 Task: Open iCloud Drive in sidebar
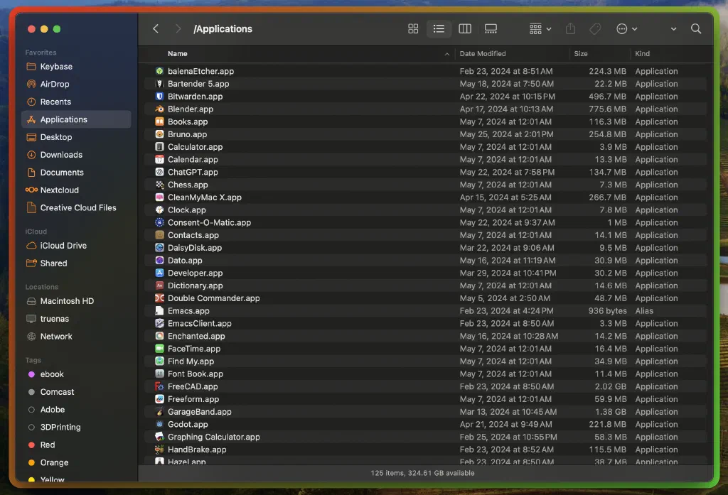point(76,246)
